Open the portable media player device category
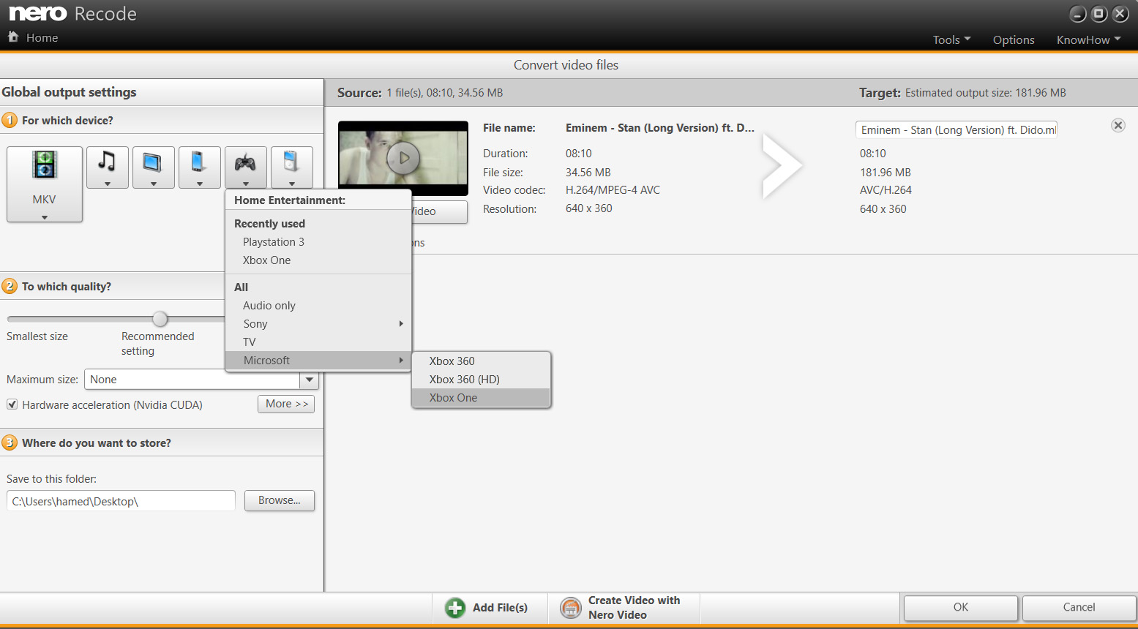1138x629 pixels. [292, 167]
